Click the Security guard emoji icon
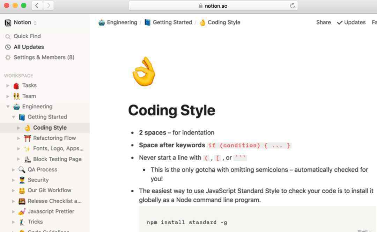The image size is (377, 232). [x=22, y=180]
